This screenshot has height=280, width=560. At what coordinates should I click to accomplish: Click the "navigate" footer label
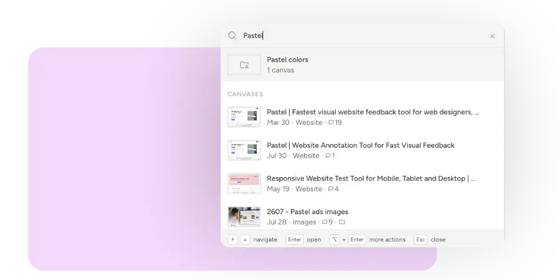click(265, 240)
